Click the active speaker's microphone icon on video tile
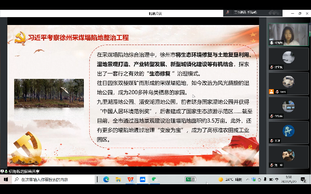 [272, 43]
